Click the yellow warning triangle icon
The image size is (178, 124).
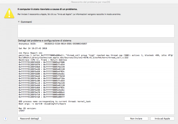tap(9, 13)
